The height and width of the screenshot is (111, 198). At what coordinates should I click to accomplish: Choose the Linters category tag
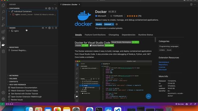click(162, 50)
